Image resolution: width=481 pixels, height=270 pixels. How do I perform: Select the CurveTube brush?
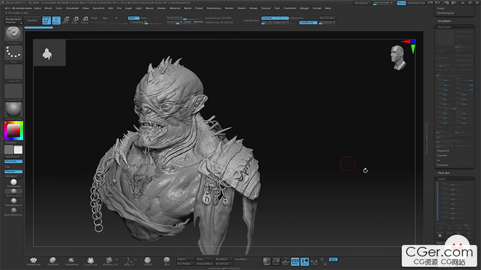(x=91, y=261)
